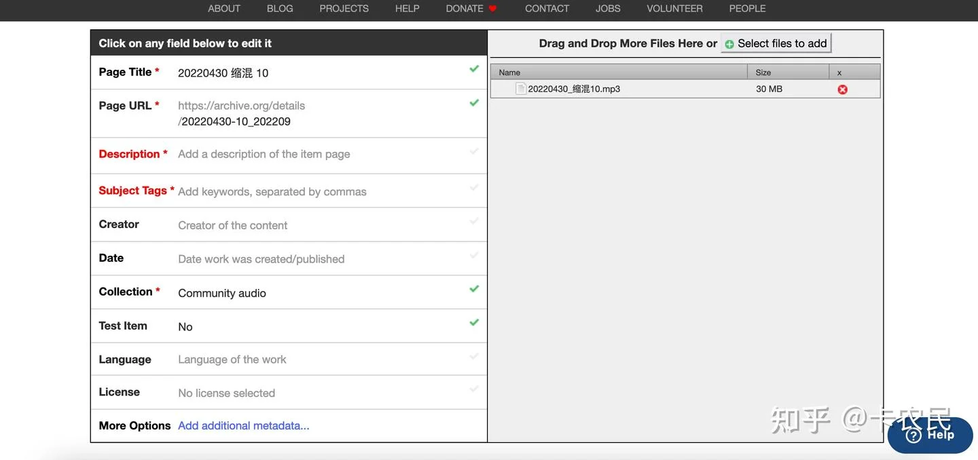The width and height of the screenshot is (978, 460).
Task: Select the Language of the work field
Action: pos(232,360)
